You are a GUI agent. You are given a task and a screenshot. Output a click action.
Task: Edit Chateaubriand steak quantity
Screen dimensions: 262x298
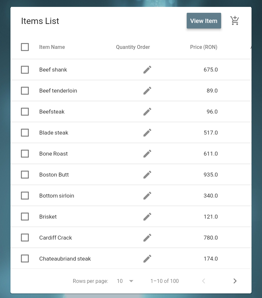147,259
